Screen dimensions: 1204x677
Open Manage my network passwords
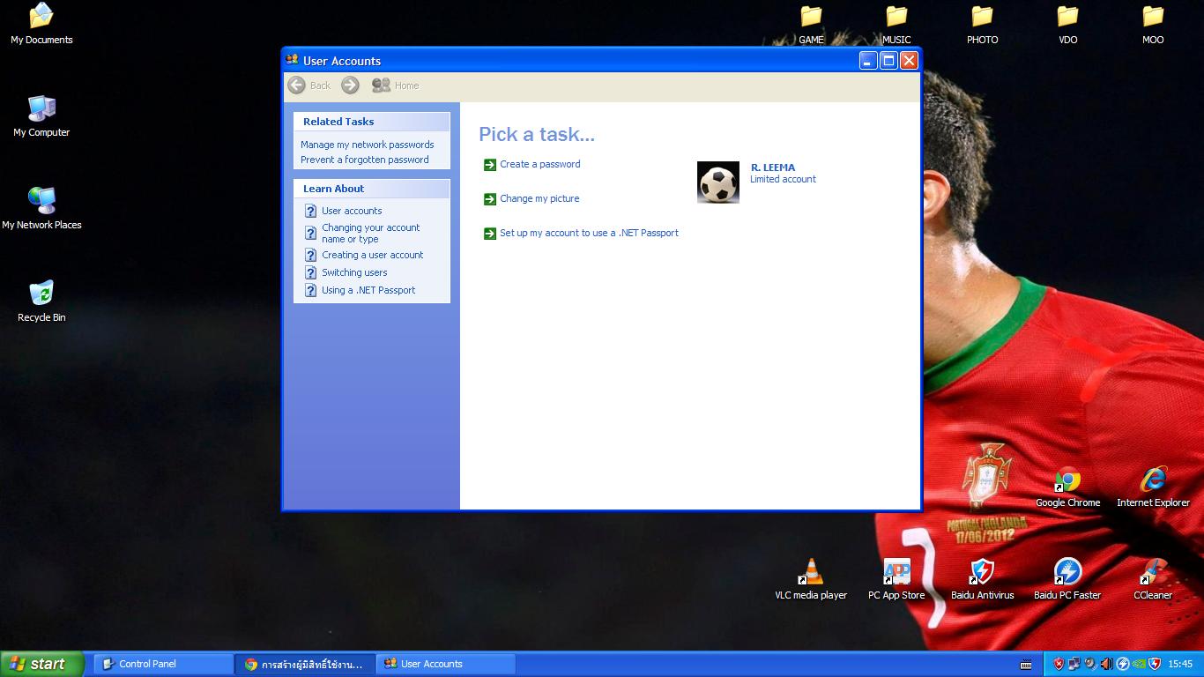(367, 145)
